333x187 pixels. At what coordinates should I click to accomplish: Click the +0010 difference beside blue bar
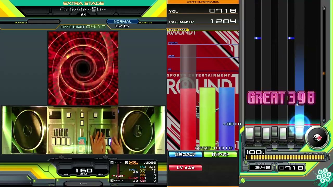click(232, 124)
